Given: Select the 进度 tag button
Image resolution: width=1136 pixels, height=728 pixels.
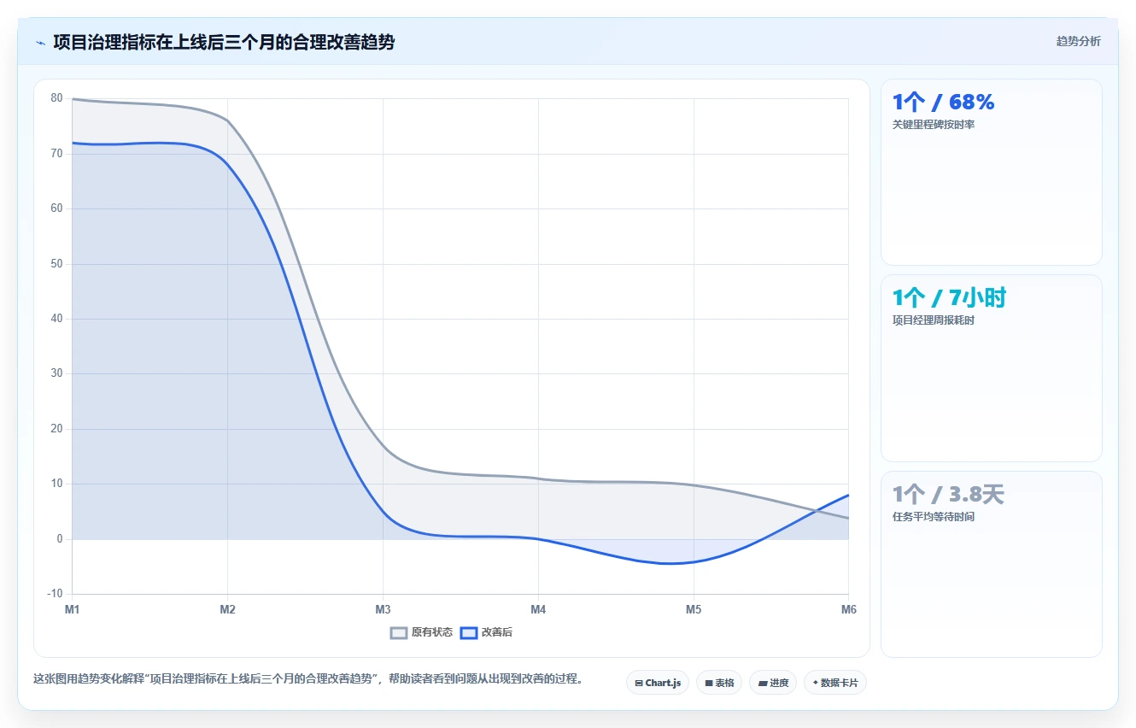Looking at the screenshot, I should 773,683.
